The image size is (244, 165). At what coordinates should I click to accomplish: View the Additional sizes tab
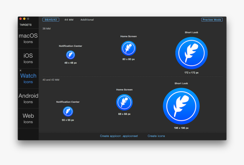87,20
